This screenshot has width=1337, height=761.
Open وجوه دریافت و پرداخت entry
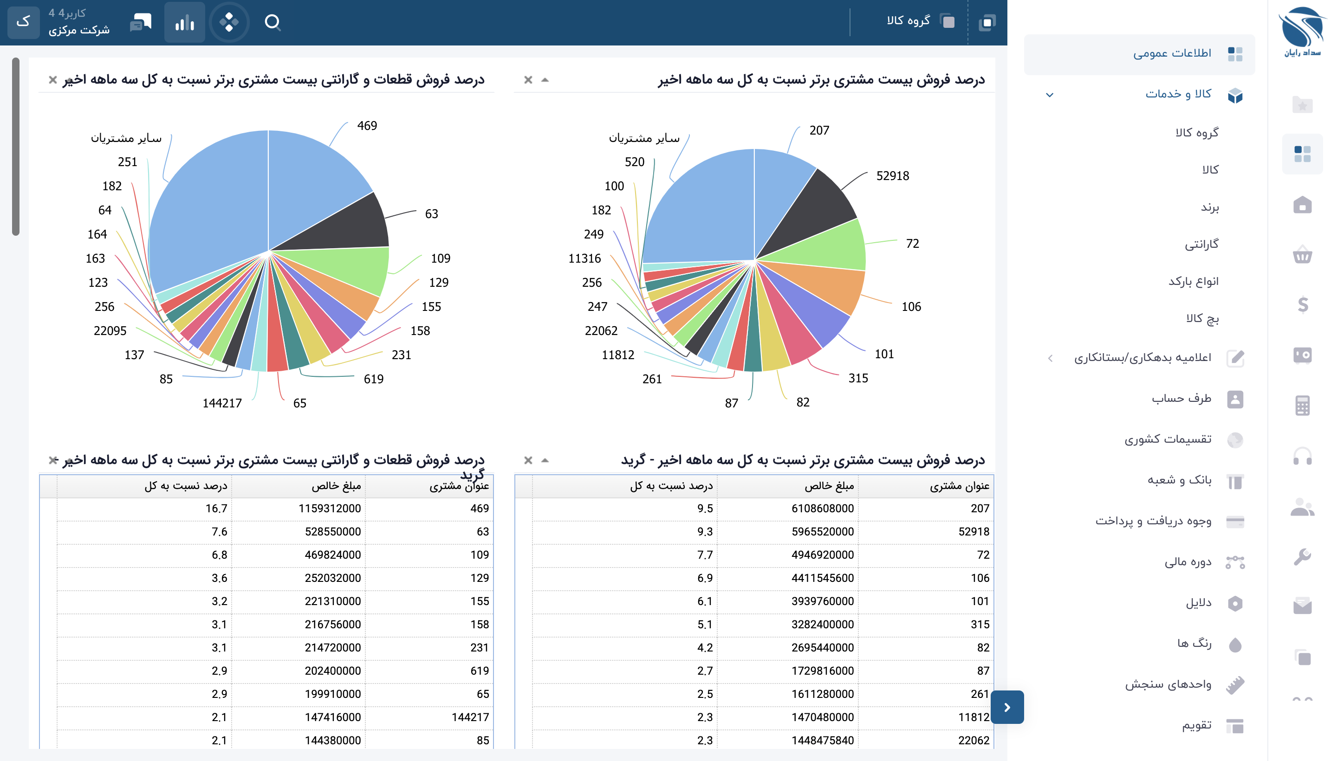point(1153,521)
